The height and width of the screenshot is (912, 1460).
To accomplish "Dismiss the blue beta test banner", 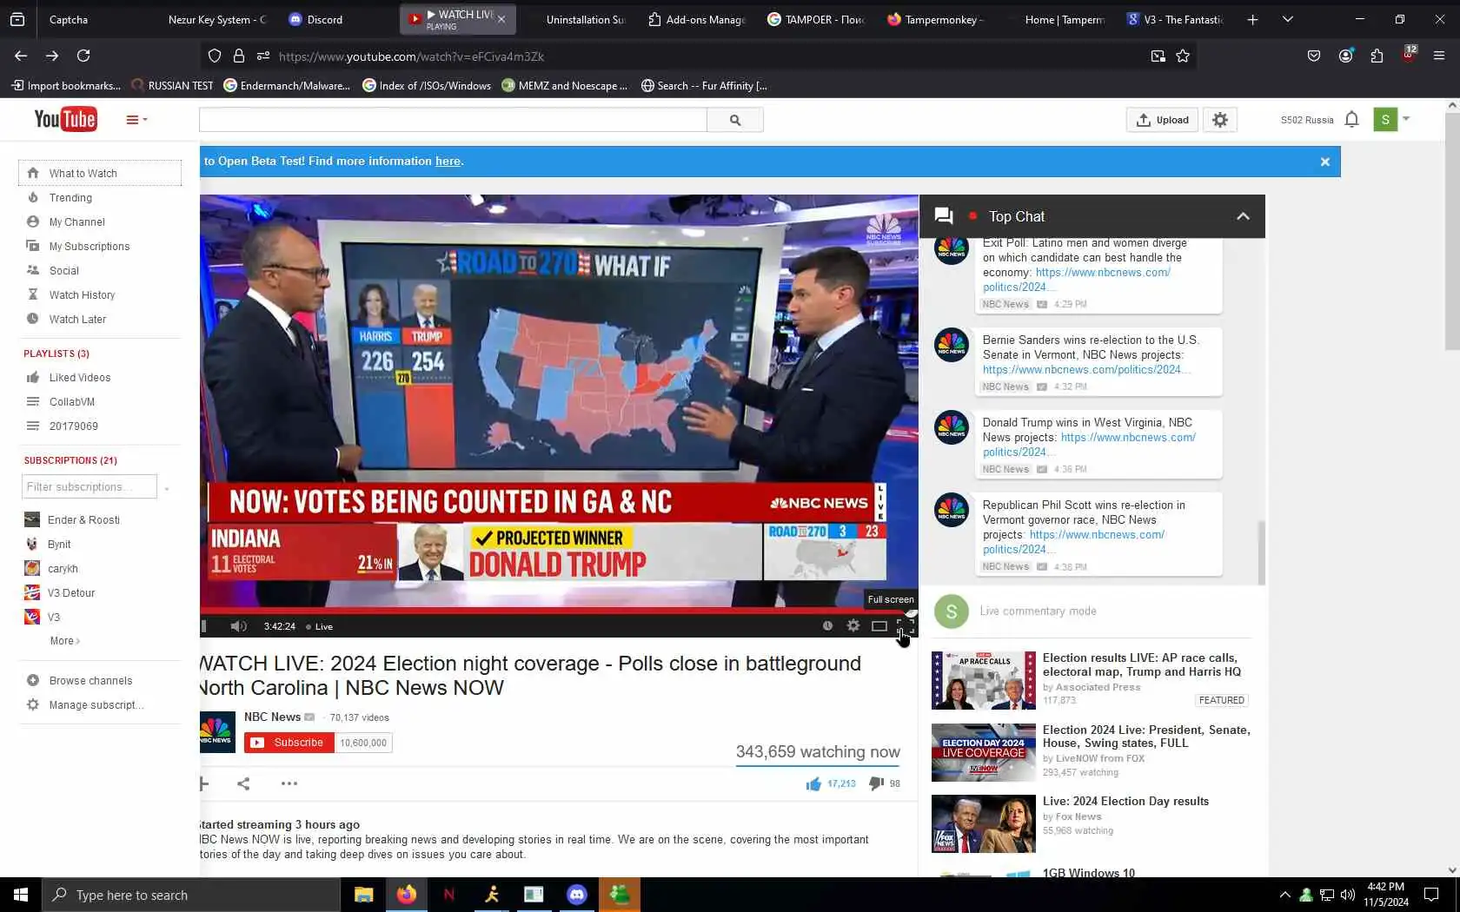I will click(1325, 162).
